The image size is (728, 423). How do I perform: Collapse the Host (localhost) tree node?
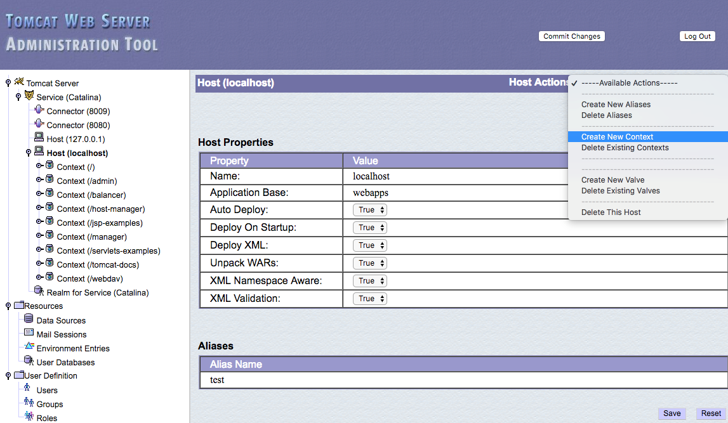pos(29,152)
